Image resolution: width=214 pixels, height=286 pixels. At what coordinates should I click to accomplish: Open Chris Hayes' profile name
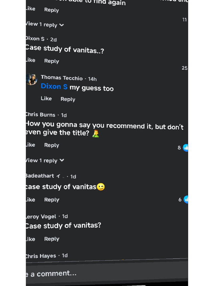[41, 256]
